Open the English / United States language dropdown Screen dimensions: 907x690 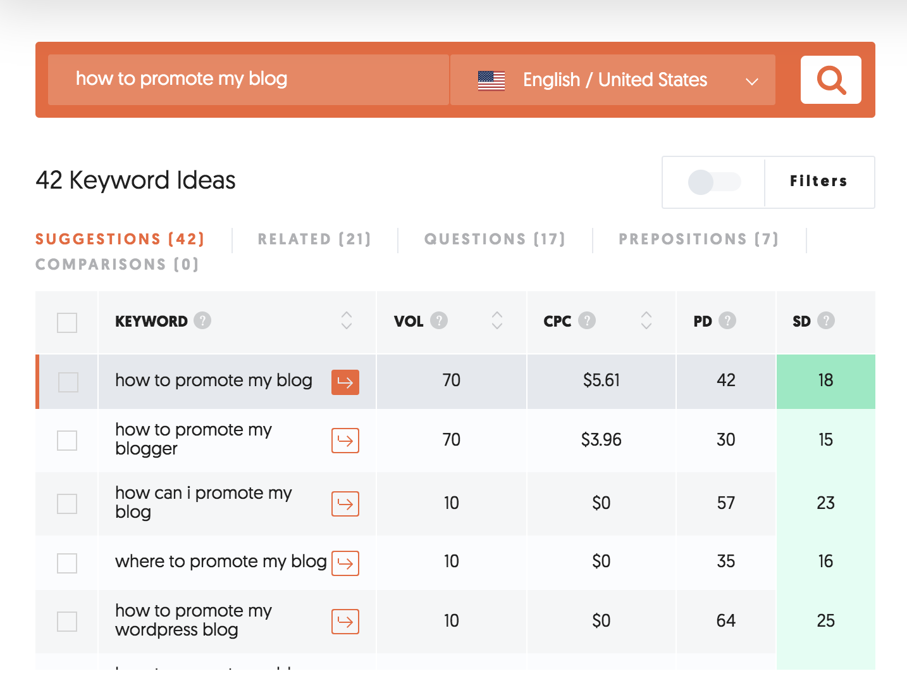pos(612,80)
